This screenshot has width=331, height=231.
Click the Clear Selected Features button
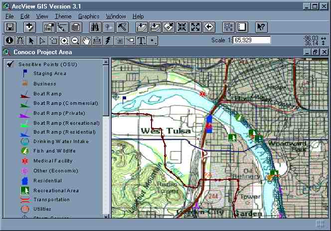pos(242,27)
